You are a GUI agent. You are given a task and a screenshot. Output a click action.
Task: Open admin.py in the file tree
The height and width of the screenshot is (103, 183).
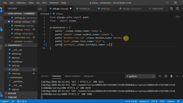[21, 54]
